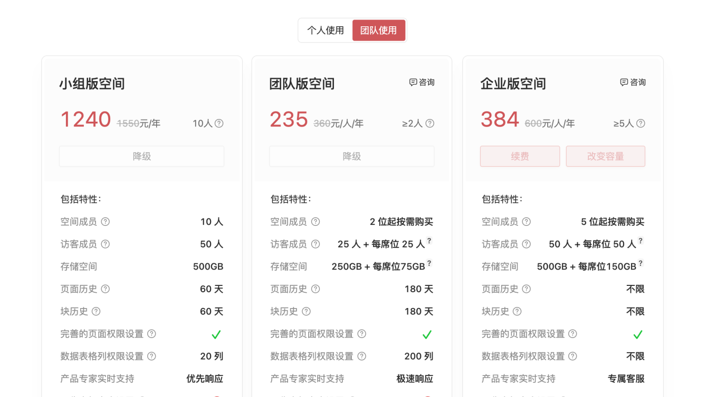Click 降级 button under 小组版空间
This screenshot has height=397, width=707.
[141, 156]
